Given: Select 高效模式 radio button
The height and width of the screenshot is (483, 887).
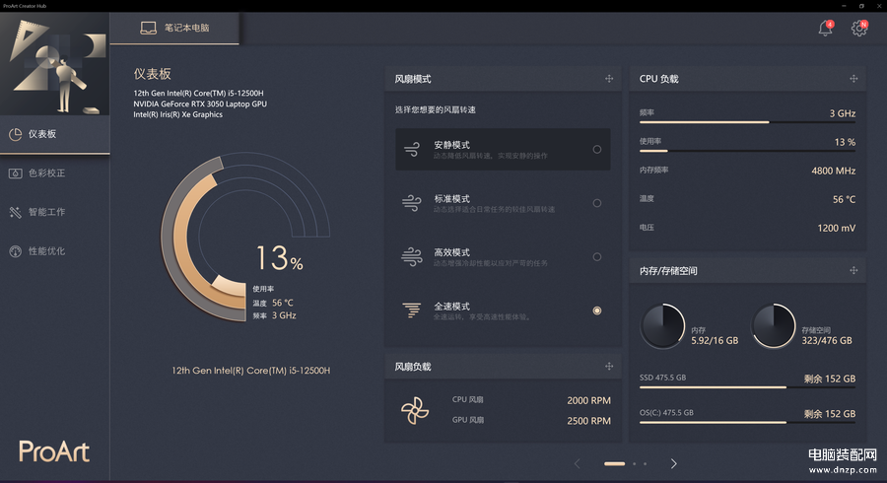Looking at the screenshot, I should (x=597, y=256).
